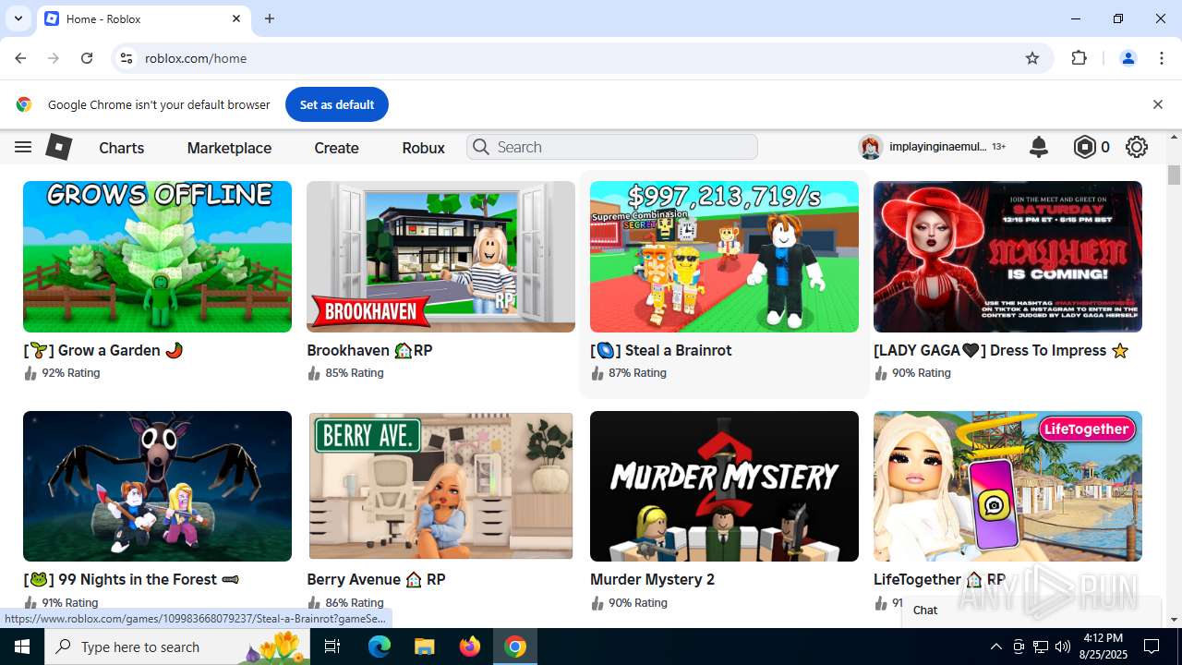
Task: Click the LifeTogether thumbnail
Action: [x=1007, y=486]
